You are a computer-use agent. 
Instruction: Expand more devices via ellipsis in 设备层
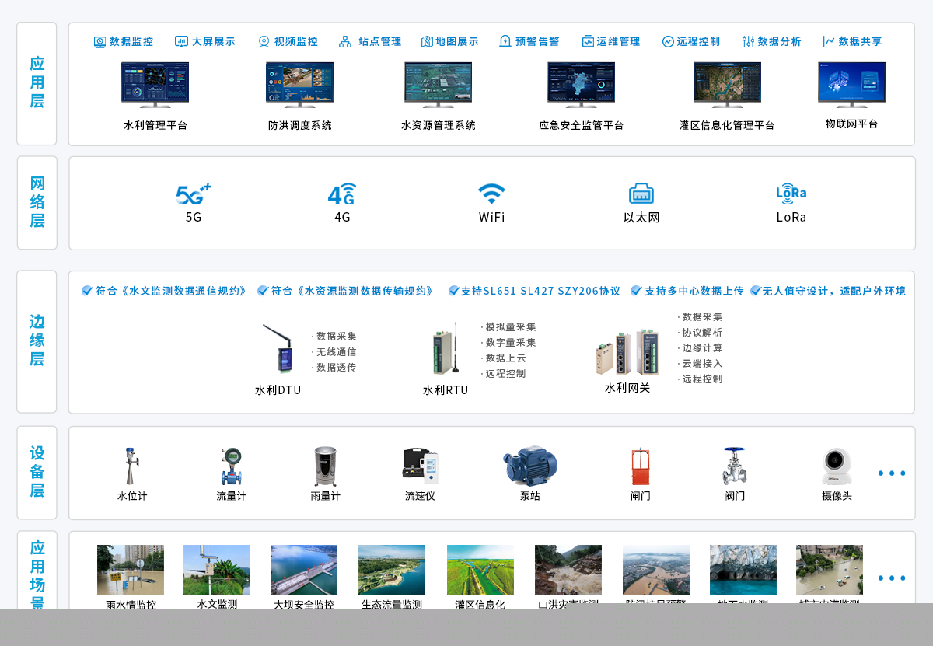click(x=891, y=473)
